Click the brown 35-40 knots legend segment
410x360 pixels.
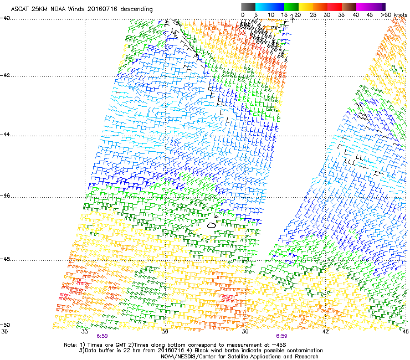[349, 7]
